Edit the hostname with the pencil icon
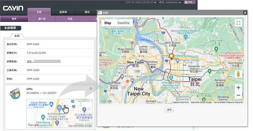This screenshot has height=131, width=253. 89,70
